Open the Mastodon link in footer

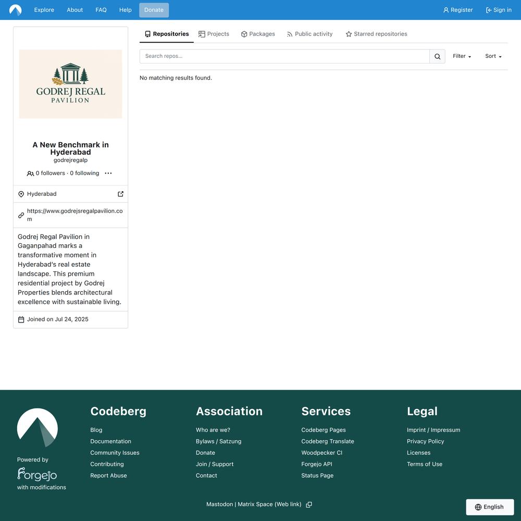pyautogui.click(x=220, y=504)
